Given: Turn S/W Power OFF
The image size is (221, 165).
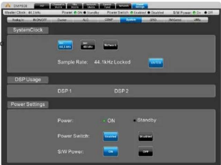Looking at the screenshot, I should pos(146,152).
